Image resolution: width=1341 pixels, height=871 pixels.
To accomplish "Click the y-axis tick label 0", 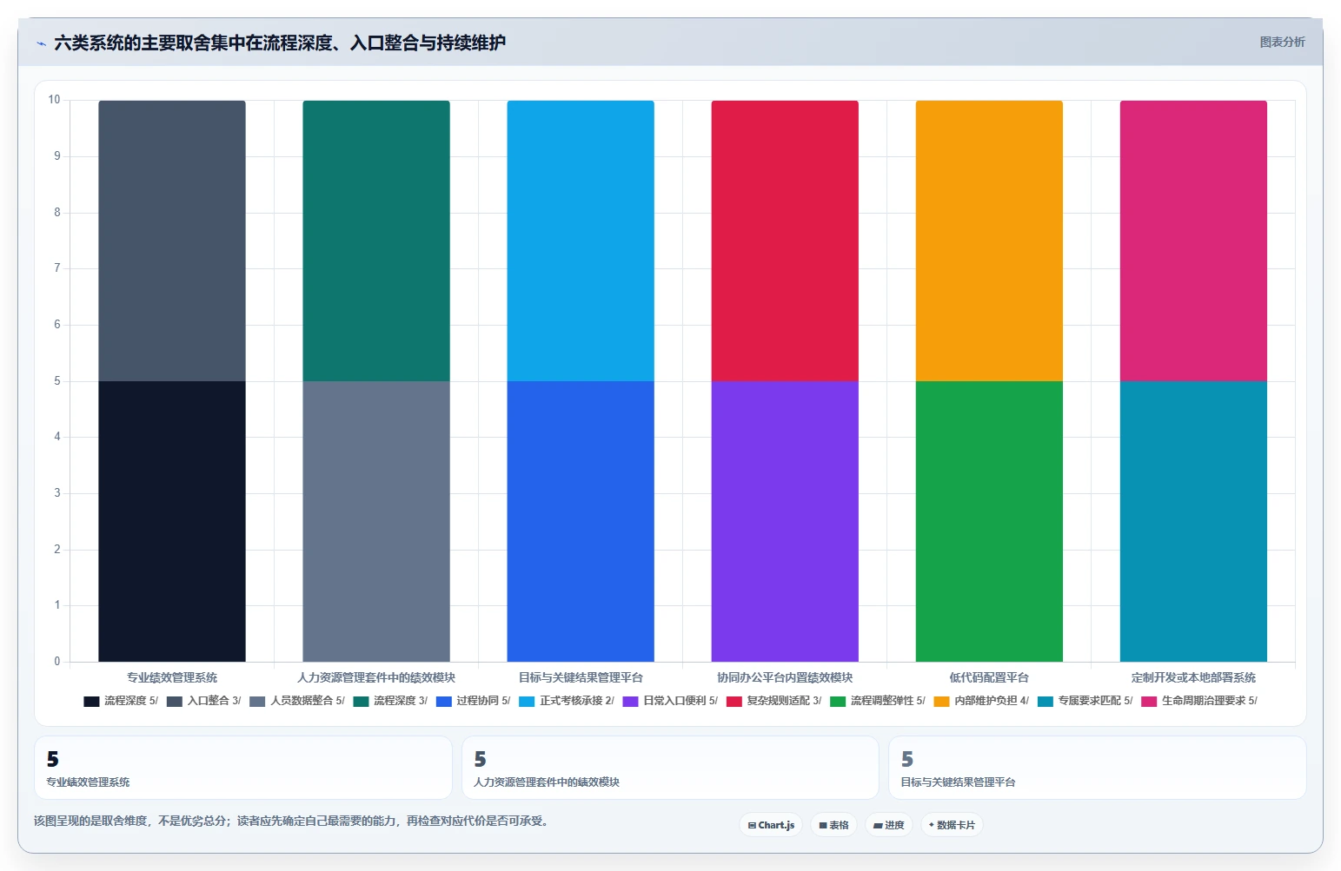I will 57,662.
